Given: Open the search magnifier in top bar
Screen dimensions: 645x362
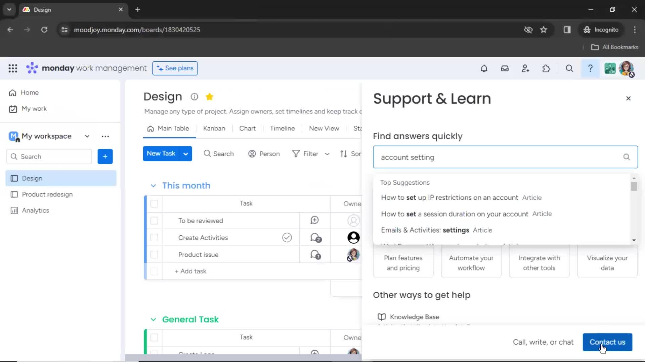Looking at the screenshot, I should click(569, 68).
